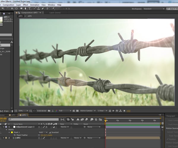Toggle fast previews icon
This screenshot has width=178, height=148.
113,111
